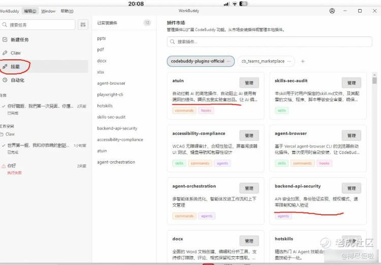This screenshot has height=265, width=381.
Task: Open the 帮助 menu
Action: (67, 11)
